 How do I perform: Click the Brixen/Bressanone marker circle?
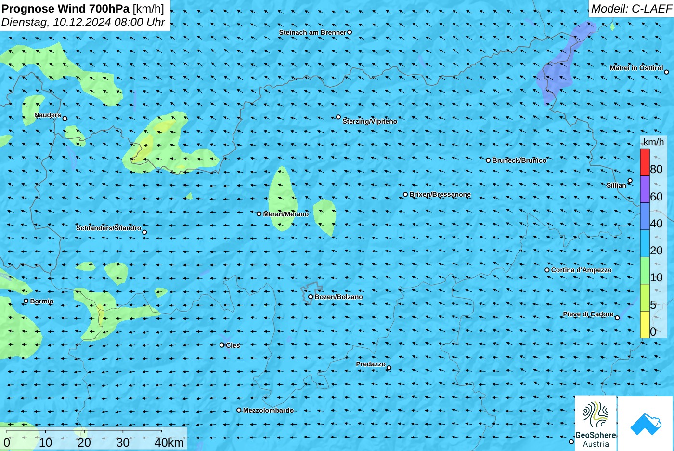[405, 195]
